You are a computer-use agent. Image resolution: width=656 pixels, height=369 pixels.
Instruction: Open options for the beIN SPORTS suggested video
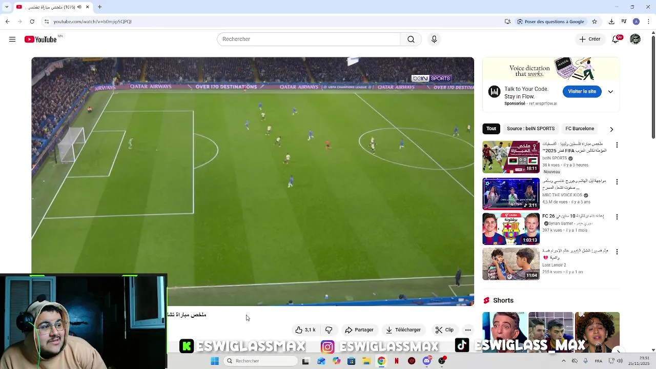pos(617,145)
